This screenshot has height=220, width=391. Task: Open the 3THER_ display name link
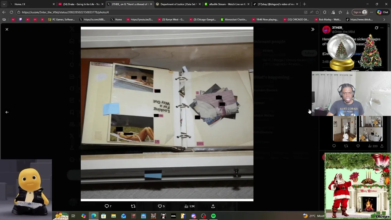click(338, 28)
